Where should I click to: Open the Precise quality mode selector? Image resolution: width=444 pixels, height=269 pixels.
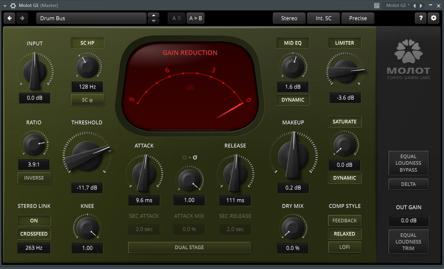(x=358, y=18)
